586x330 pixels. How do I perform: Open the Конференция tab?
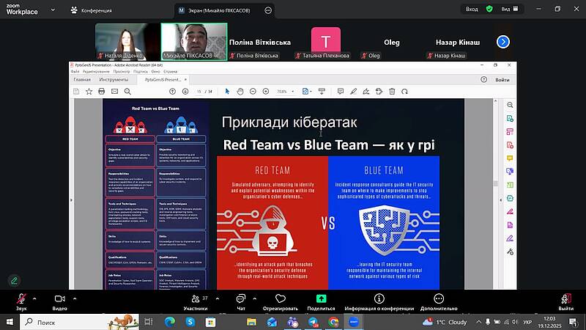[91, 10]
